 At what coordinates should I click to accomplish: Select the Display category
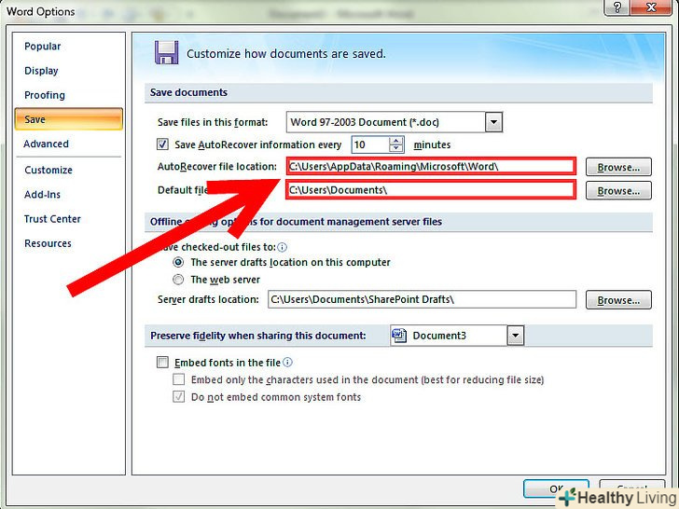click(41, 71)
